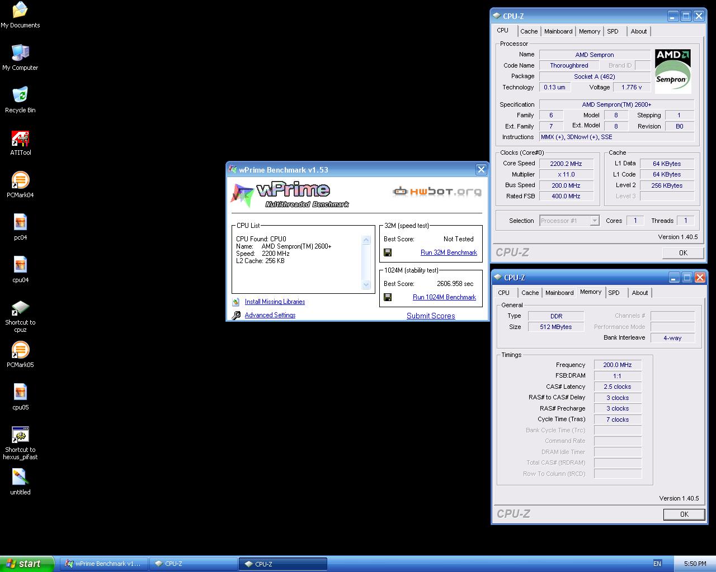Click the EN language indicator in tray

point(657,564)
